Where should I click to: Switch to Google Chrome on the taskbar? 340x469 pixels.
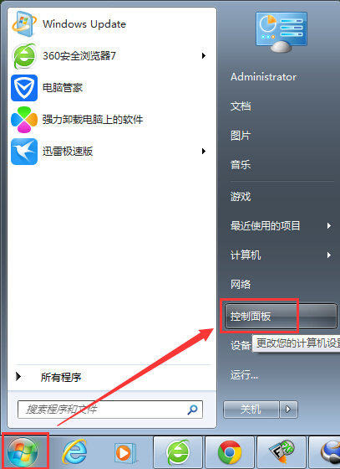click(230, 452)
